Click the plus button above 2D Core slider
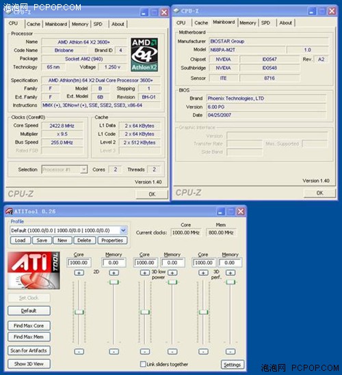Viewport: 342px width, 375px height. [79, 273]
